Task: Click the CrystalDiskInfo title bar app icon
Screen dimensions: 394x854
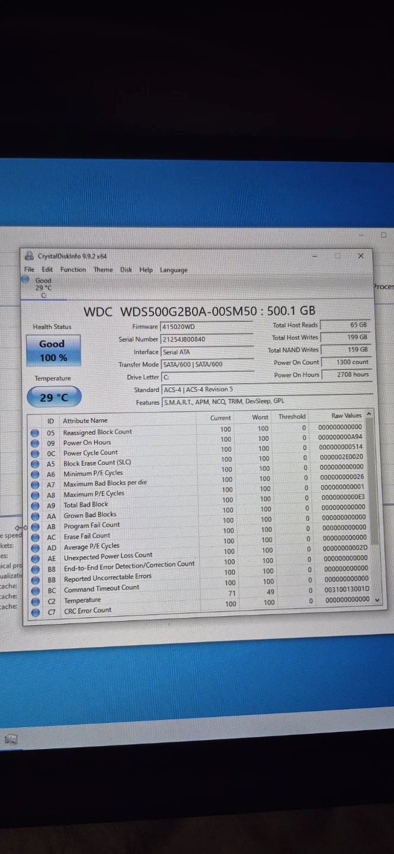Action: [x=29, y=256]
